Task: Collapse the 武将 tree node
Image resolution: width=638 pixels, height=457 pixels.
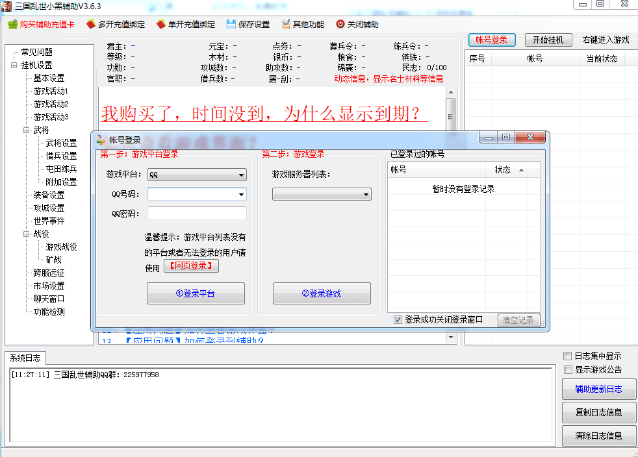Action: (27, 130)
